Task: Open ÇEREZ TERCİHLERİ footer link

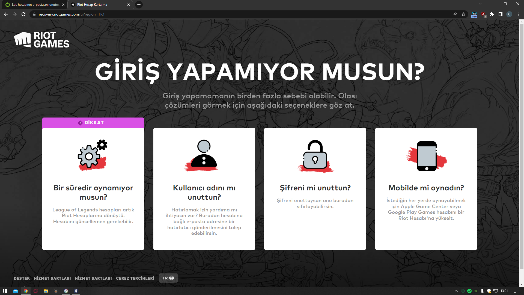Action: coord(135,278)
